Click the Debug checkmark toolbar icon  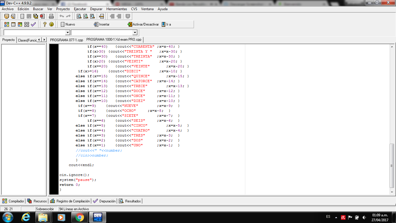tap(33, 24)
